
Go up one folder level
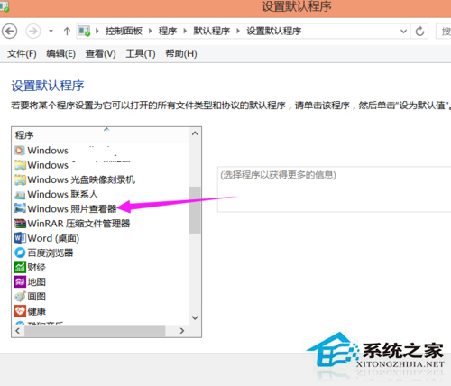pyautogui.click(x=67, y=31)
